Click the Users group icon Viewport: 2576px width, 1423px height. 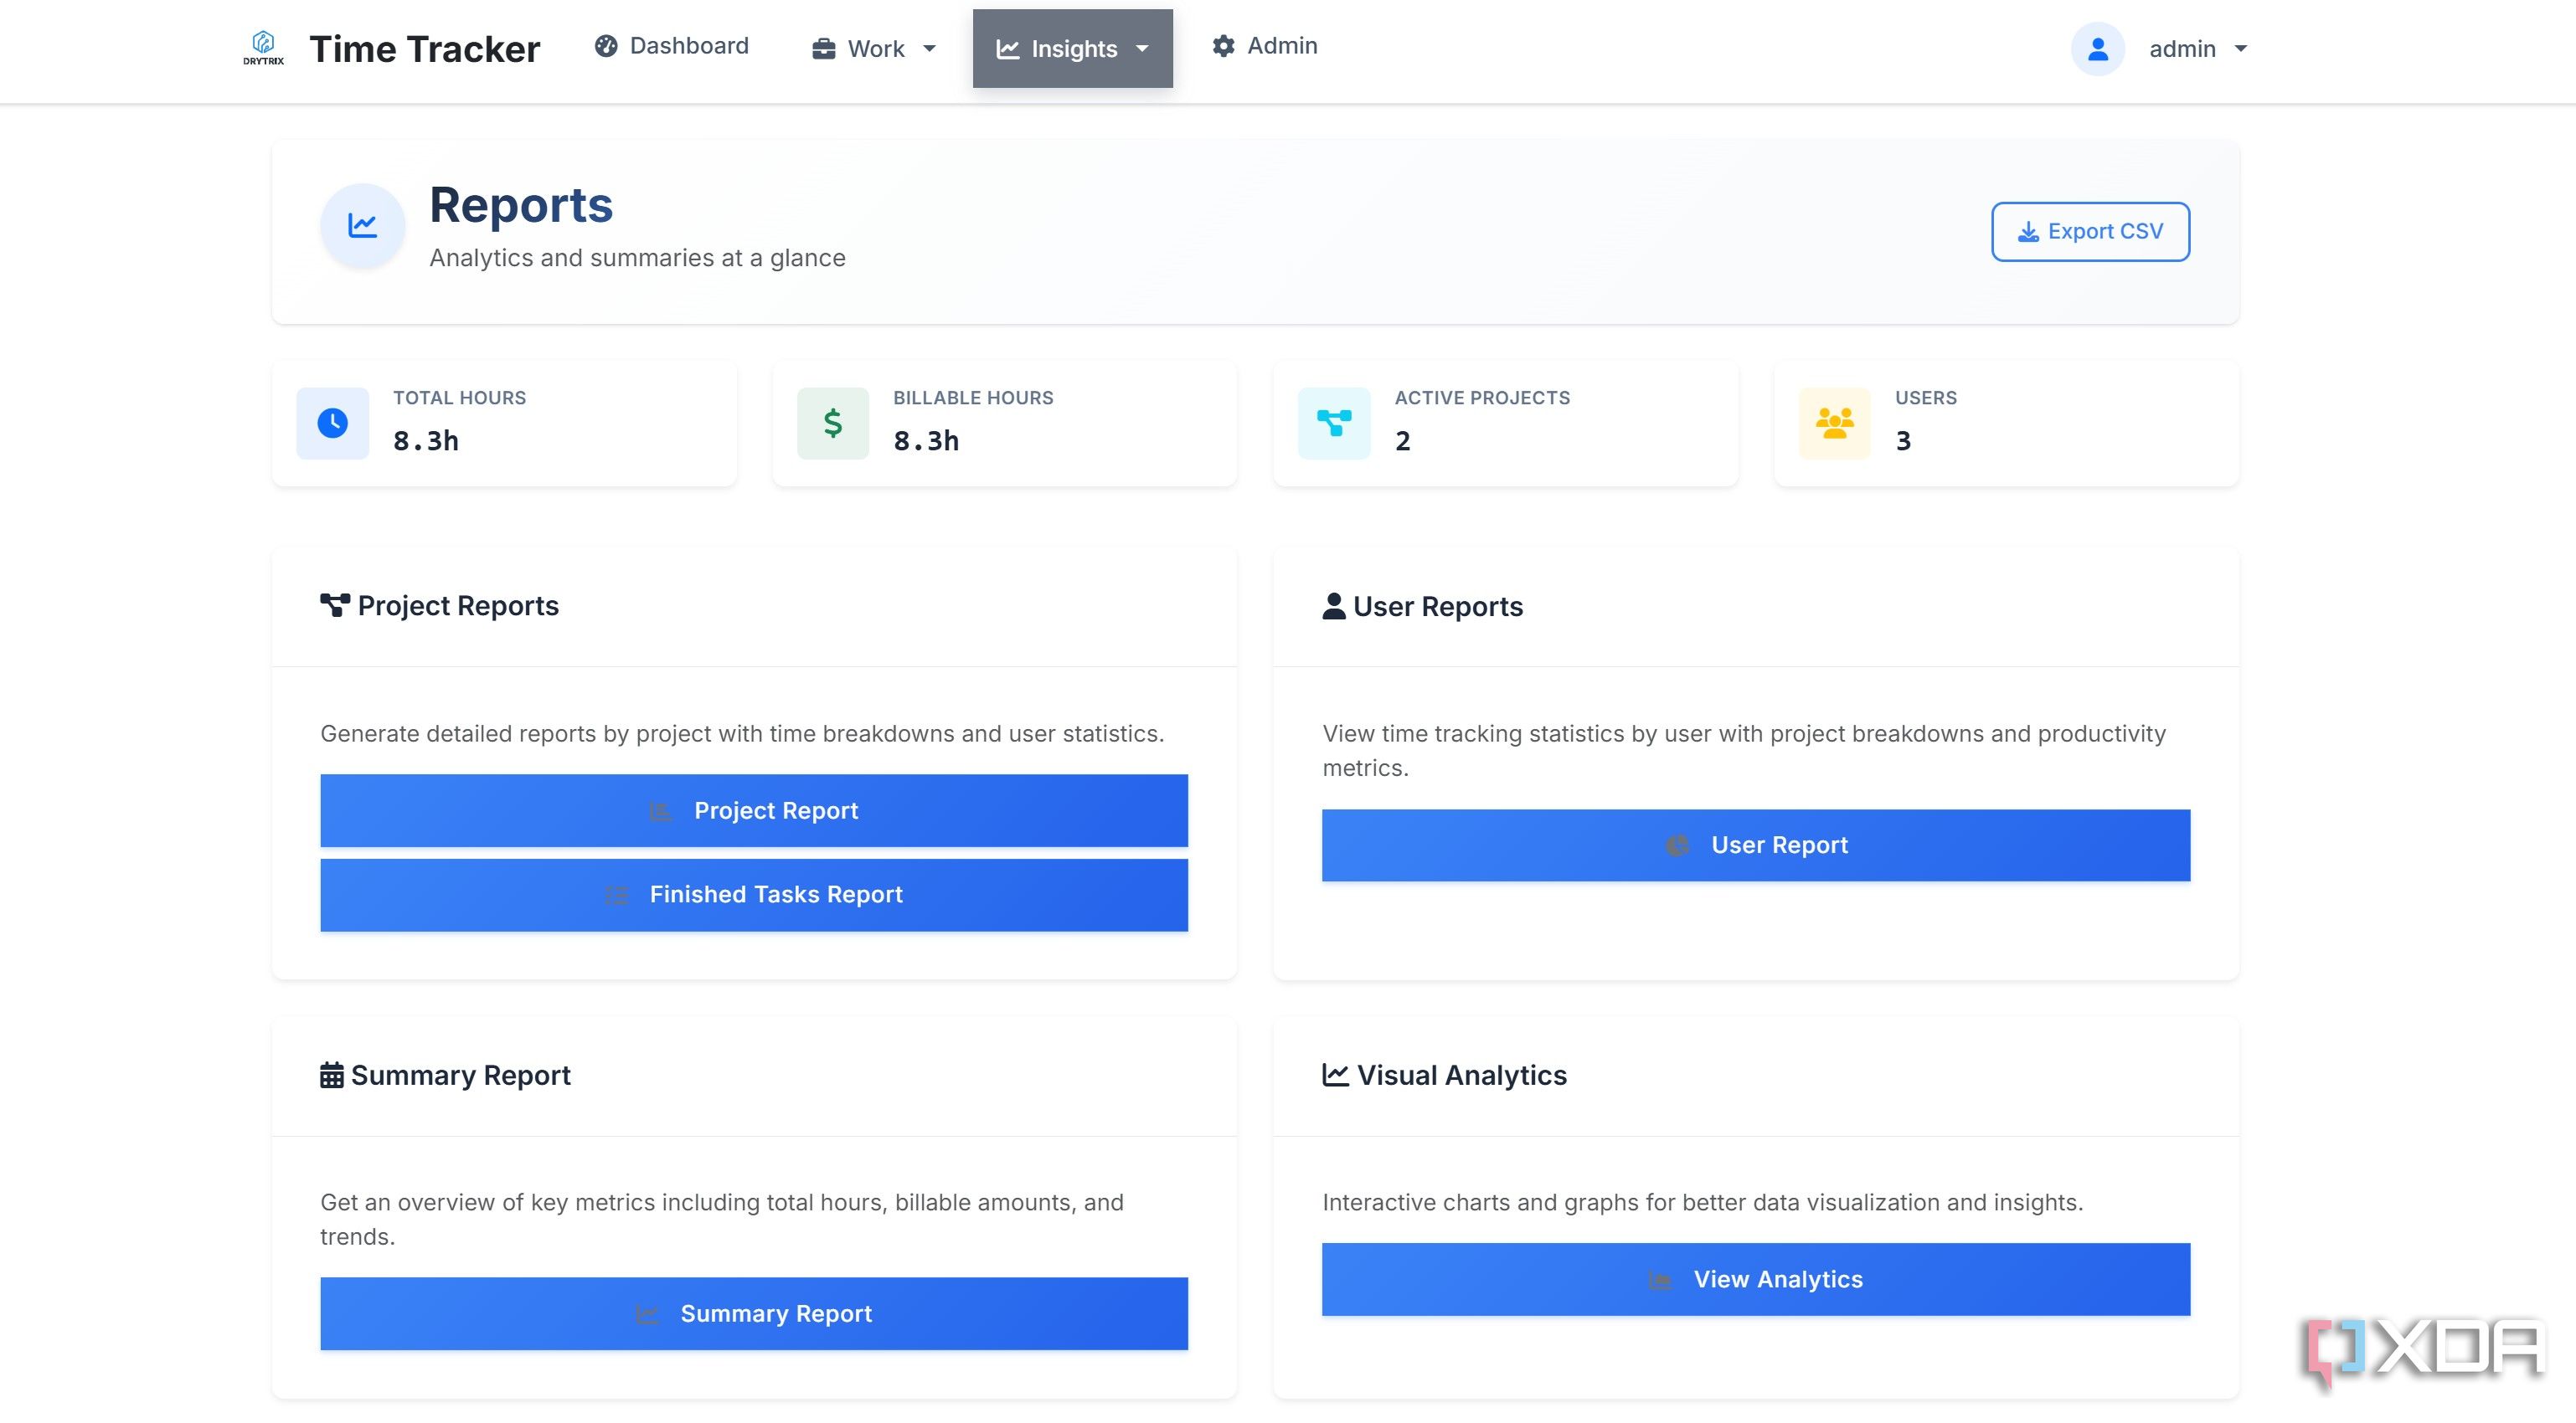click(1834, 424)
